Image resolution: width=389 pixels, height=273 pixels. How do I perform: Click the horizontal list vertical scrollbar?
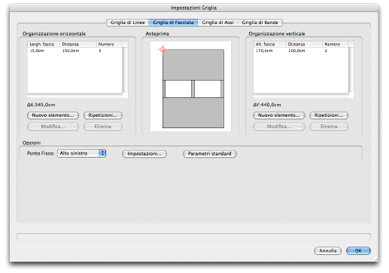[x=125, y=70]
